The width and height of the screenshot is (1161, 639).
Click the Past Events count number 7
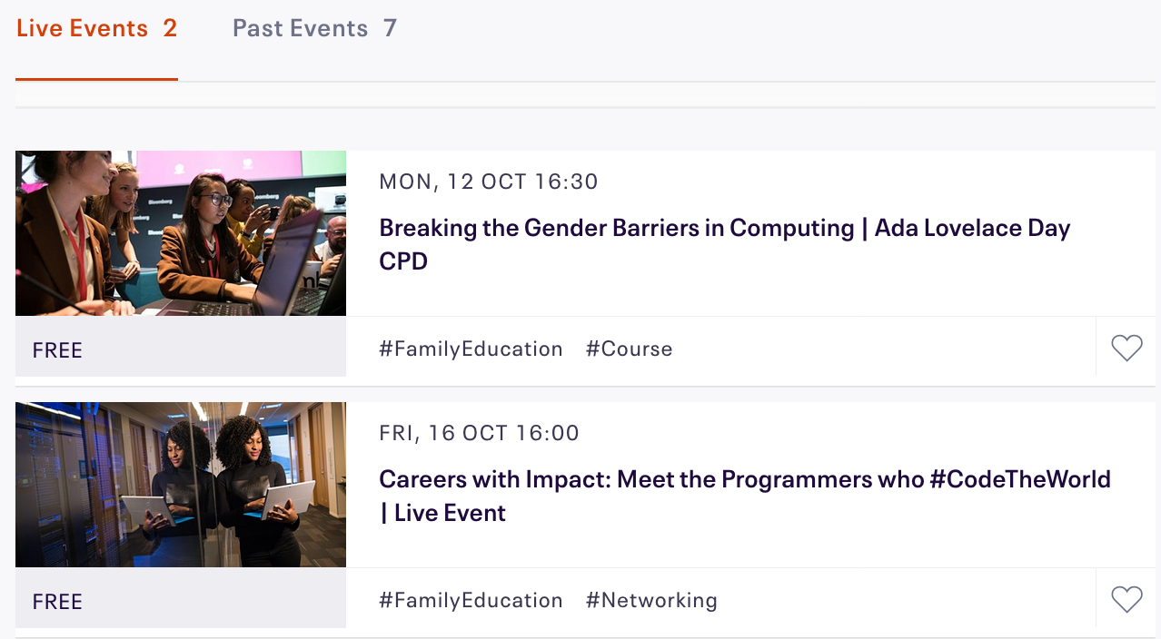click(390, 29)
